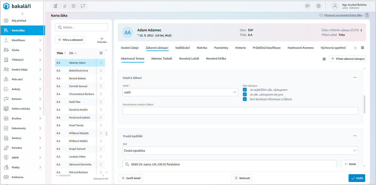Image resolution: width=376 pixels, height=185 pixels.
Task: Click the student list horizontal scrollbar
Action: (x=65, y=176)
